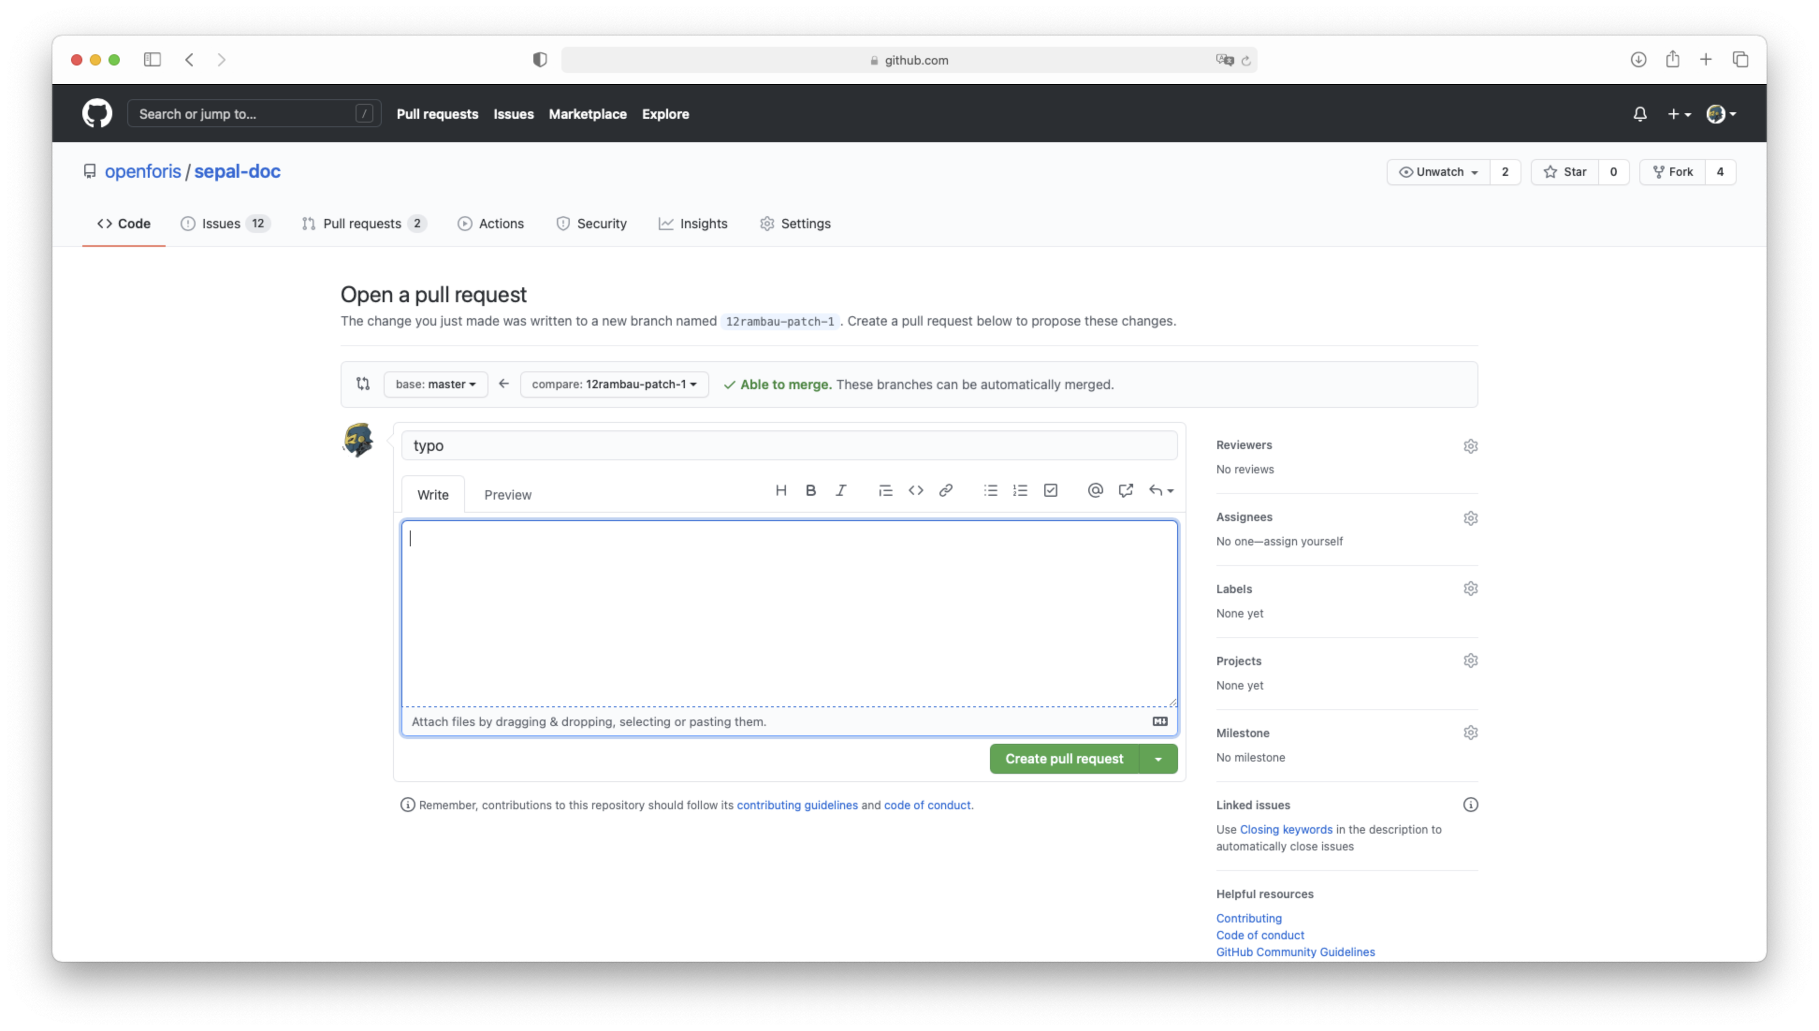Image resolution: width=1819 pixels, height=1031 pixels.
Task: Add a link using link icon
Action: click(945, 490)
